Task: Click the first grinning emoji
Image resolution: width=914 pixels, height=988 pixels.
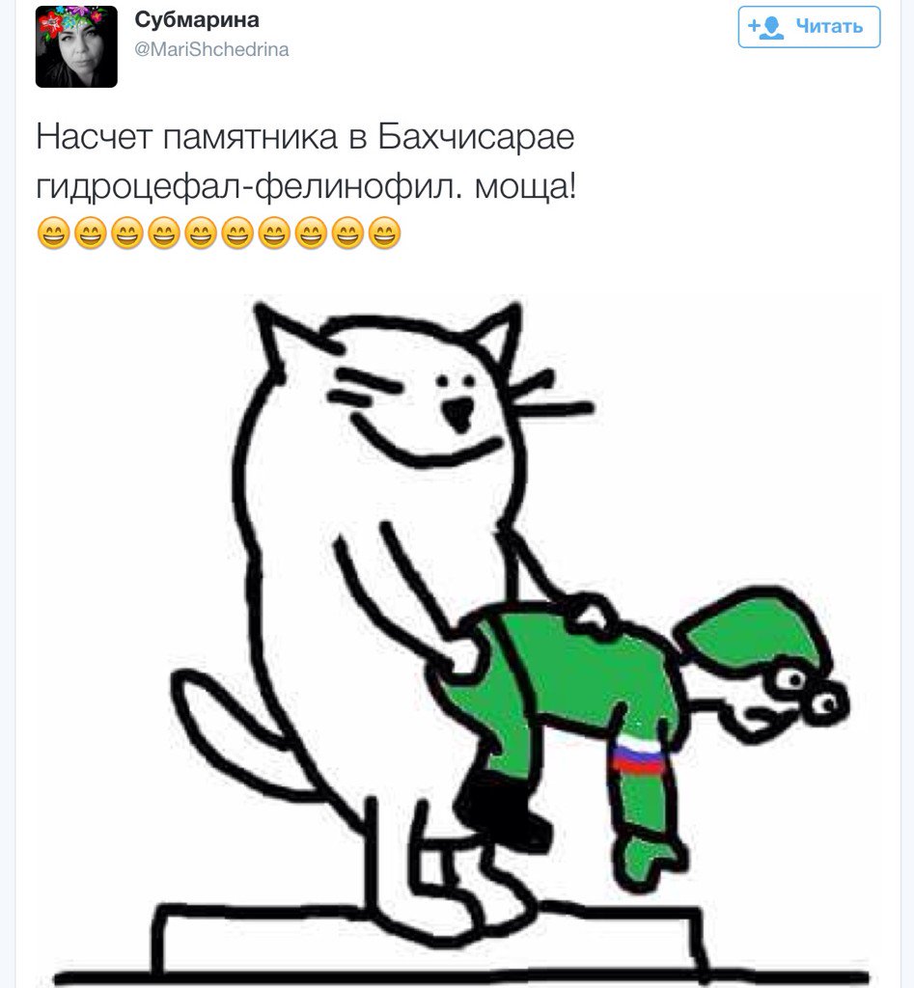Action: point(54,233)
